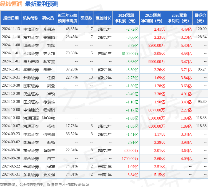
Task: Select analyst LinYang from 海通国际
Action: [x=48, y=118]
